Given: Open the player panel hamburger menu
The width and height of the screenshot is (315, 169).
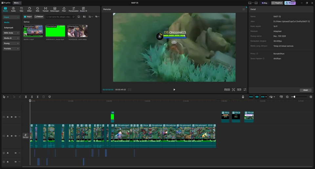Looking at the screenshot, I should click(x=243, y=9).
